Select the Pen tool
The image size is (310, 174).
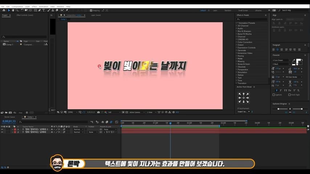[40, 10]
